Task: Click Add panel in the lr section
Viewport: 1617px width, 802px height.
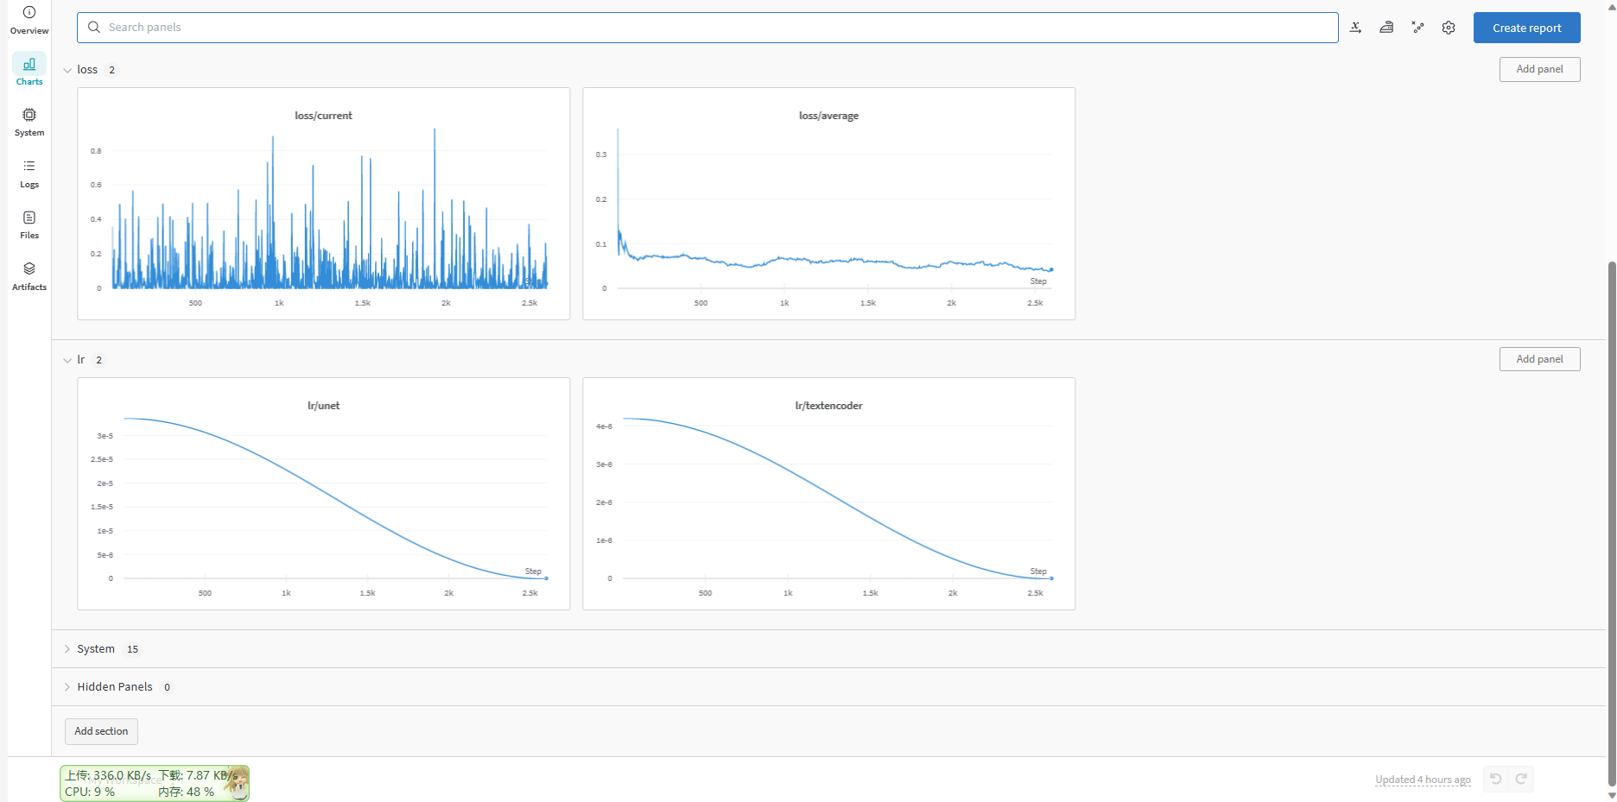Action: point(1539,359)
